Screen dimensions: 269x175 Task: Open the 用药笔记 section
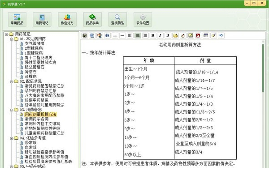[42, 19]
